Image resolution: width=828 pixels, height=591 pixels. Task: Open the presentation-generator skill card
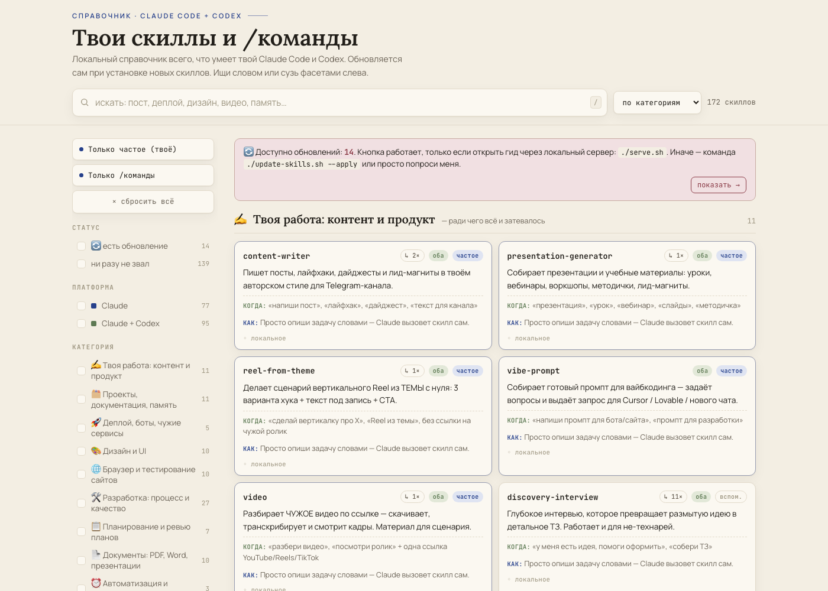coord(627,295)
